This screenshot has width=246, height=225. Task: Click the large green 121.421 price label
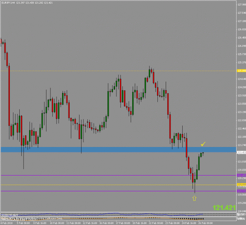point(224,208)
